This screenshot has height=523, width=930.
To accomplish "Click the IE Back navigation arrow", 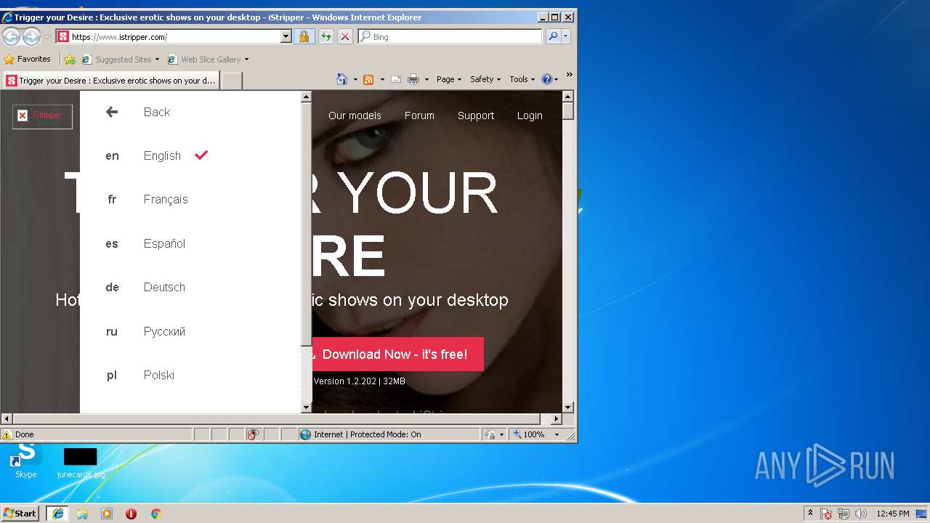I will (x=11, y=36).
